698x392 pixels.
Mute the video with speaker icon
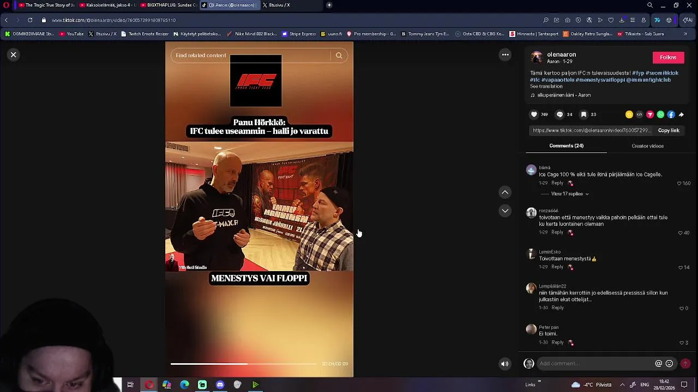505,364
